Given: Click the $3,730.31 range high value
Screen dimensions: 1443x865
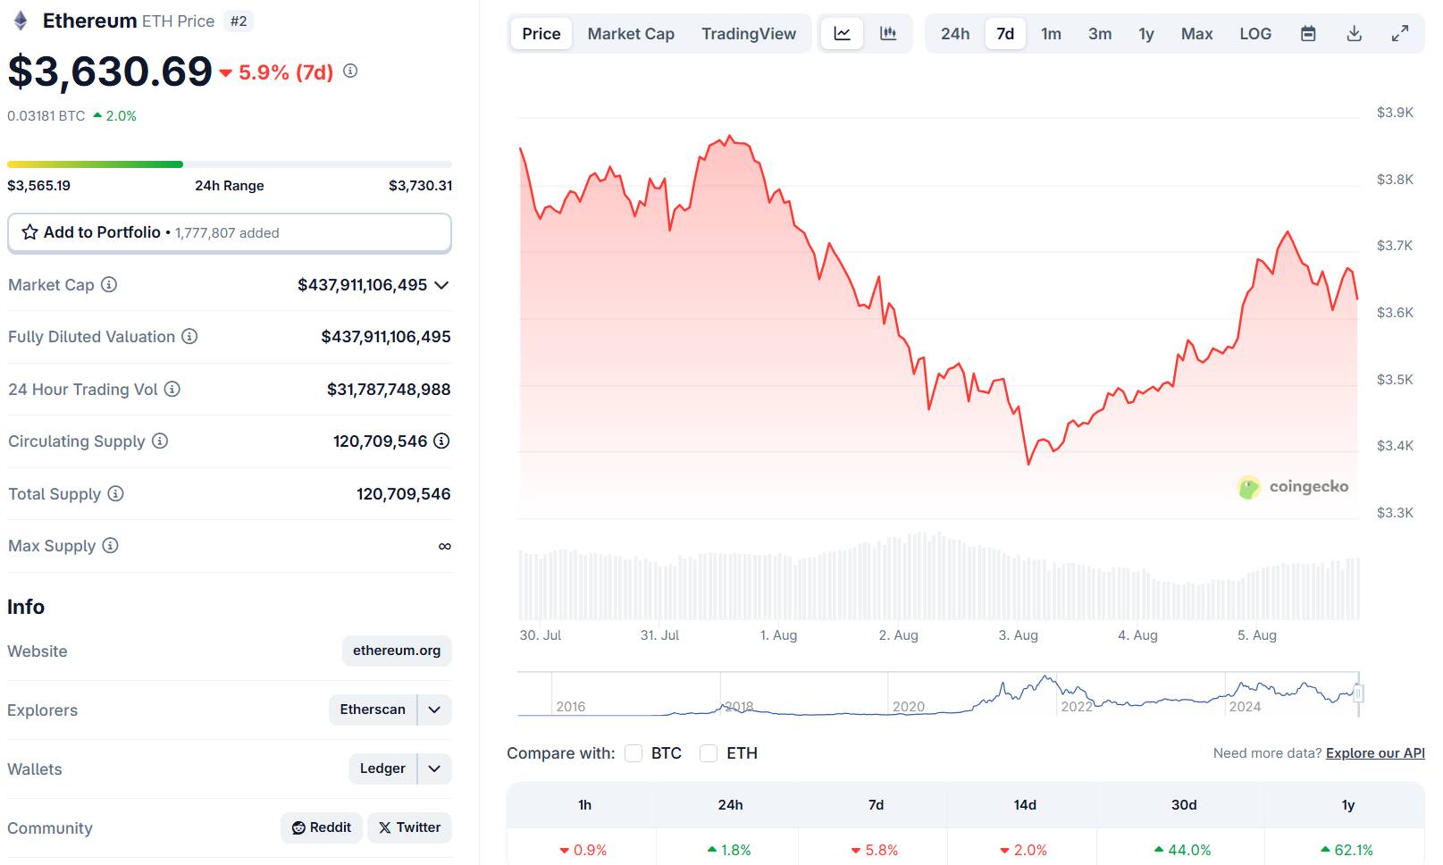Looking at the screenshot, I should coord(420,186).
